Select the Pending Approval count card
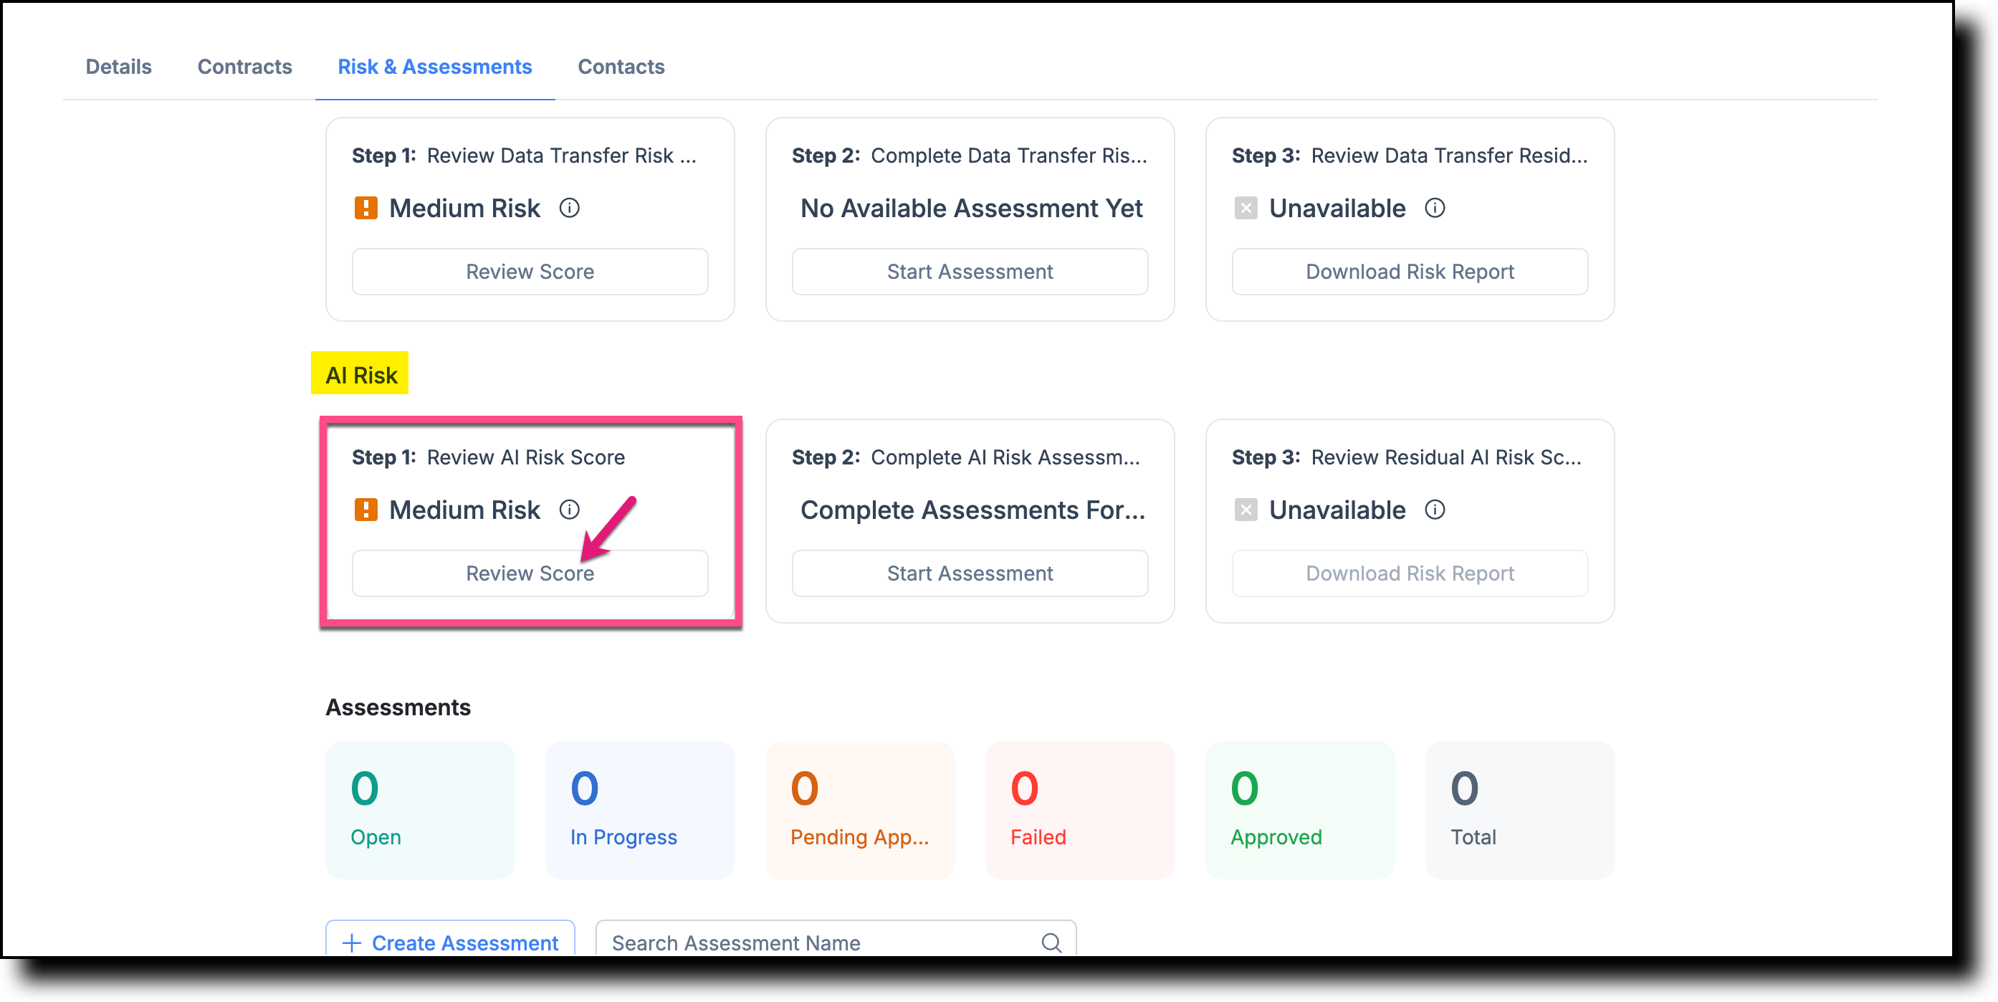Screen dimensions: 1998x1002 [859, 810]
